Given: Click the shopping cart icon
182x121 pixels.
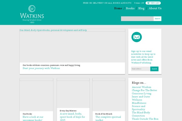Looking at the screenshot, I should pyautogui.click(x=148, y=3).
